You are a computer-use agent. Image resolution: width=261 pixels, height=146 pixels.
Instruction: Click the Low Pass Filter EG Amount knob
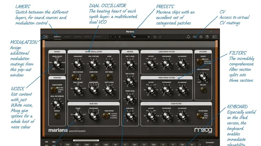pyautogui.click(x=182, y=64)
